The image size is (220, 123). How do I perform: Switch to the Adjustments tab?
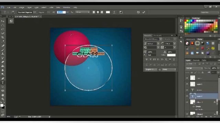point(190,39)
